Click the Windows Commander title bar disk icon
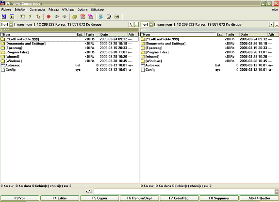This screenshot has width=279, height=202. coord(2,3)
